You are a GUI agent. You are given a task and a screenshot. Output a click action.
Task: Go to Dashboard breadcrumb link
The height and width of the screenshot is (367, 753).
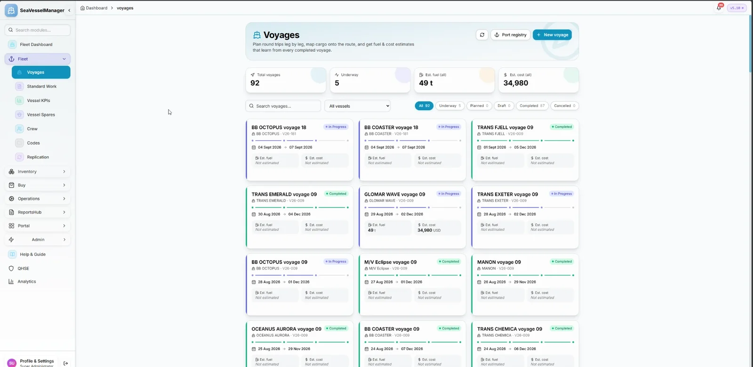click(96, 8)
